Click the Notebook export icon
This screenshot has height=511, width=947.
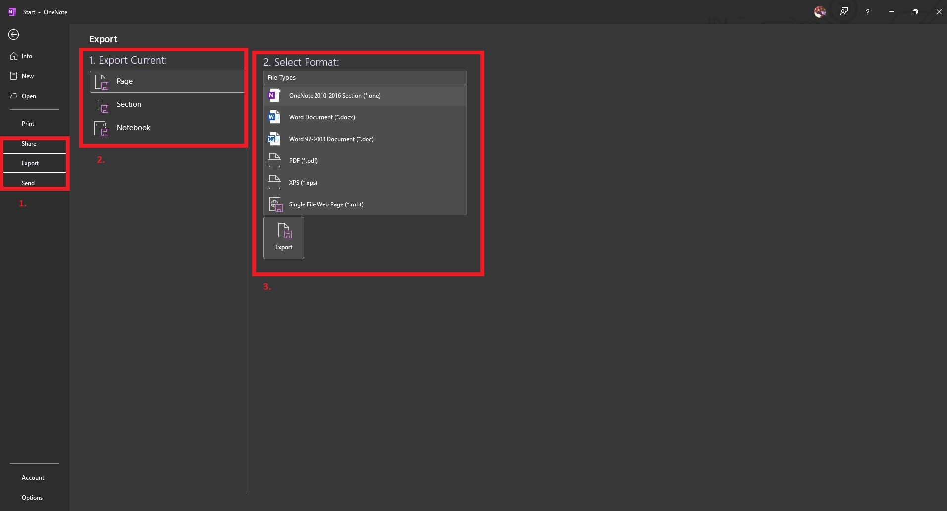click(102, 128)
